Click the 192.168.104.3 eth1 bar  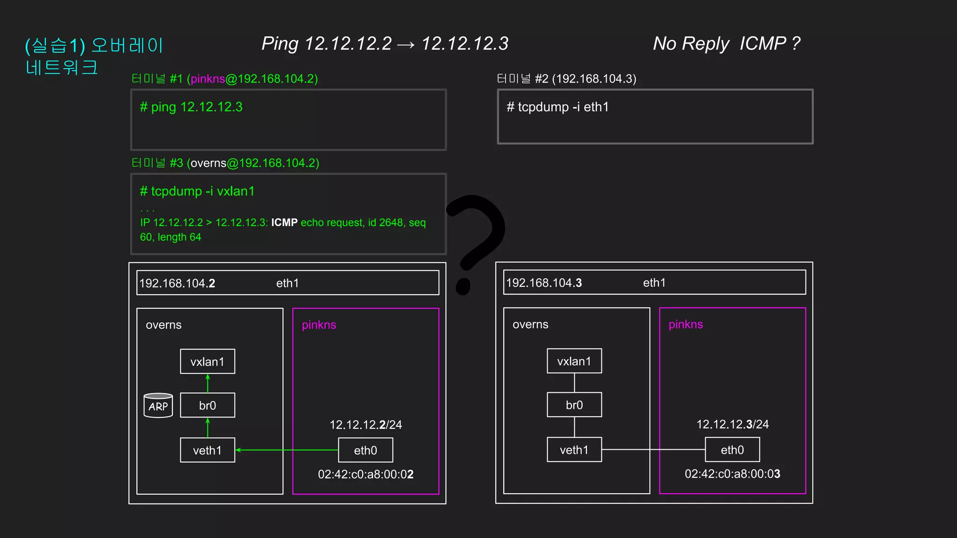654,283
